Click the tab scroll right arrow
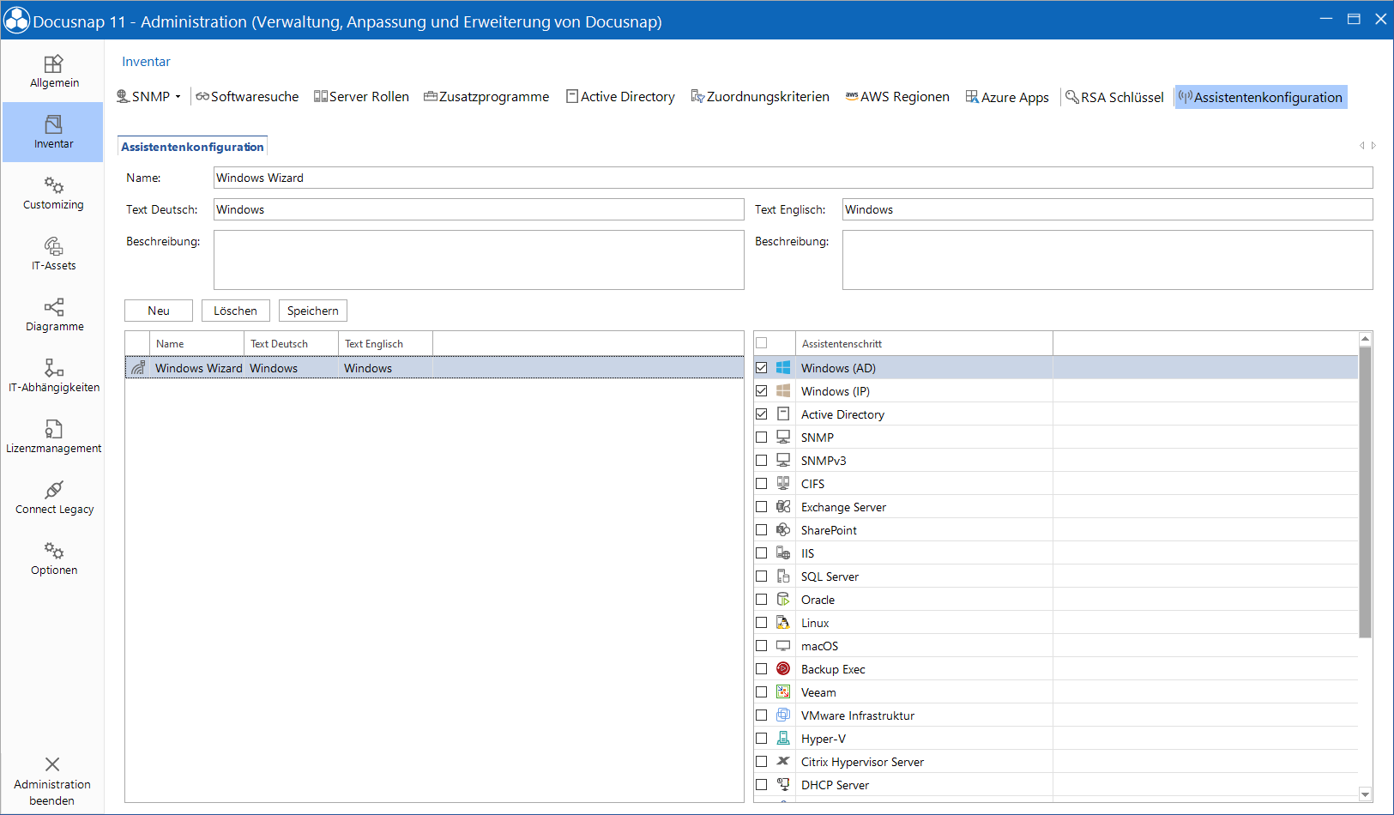This screenshot has width=1394, height=815. (1373, 146)
